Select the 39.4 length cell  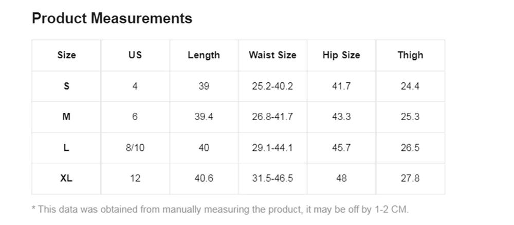point(204,116)
